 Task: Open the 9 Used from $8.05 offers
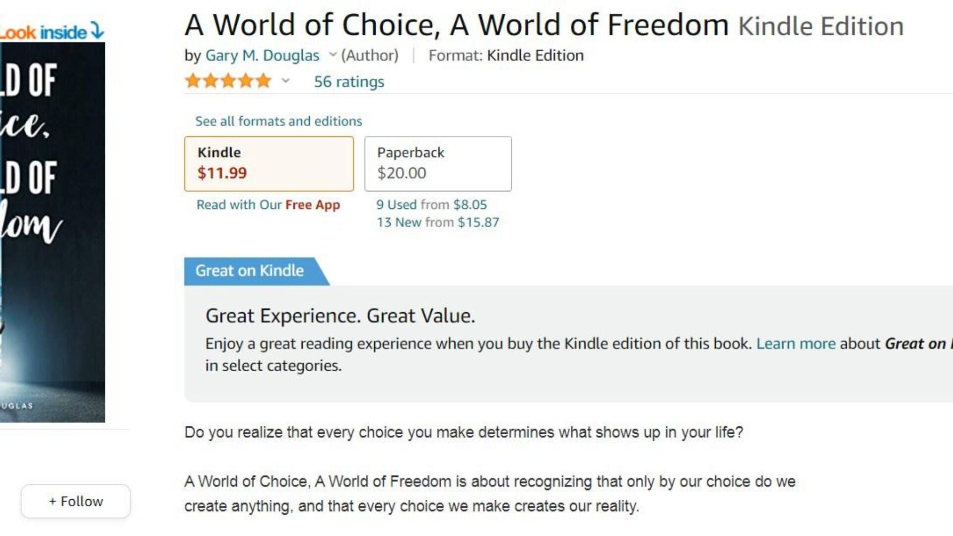coord(431,204)
